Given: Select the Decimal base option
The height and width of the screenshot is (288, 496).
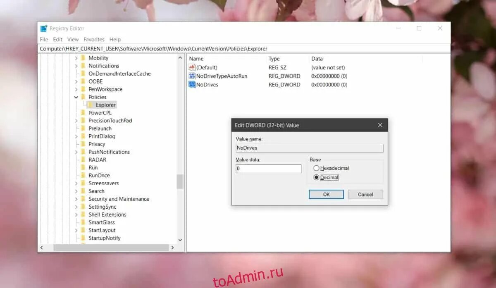Looking at the screenshot, I should tap(316, 177).
